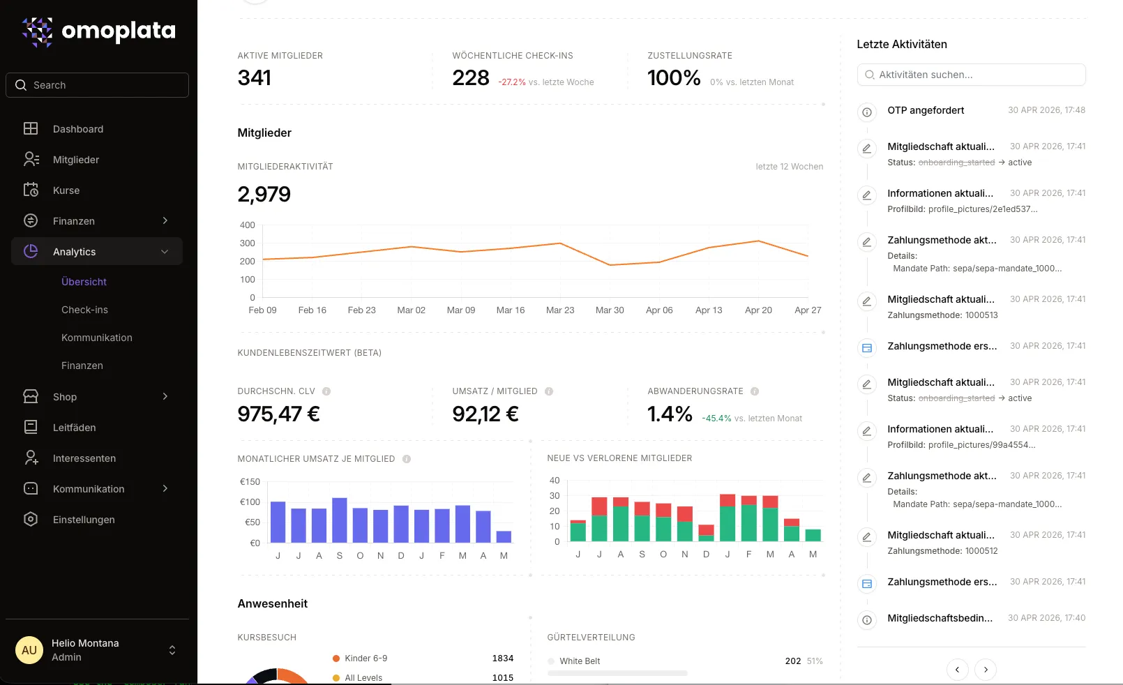Open the Helio Montana account switcher
This screenshot has height=685, width=1123.
coord(97,650)
